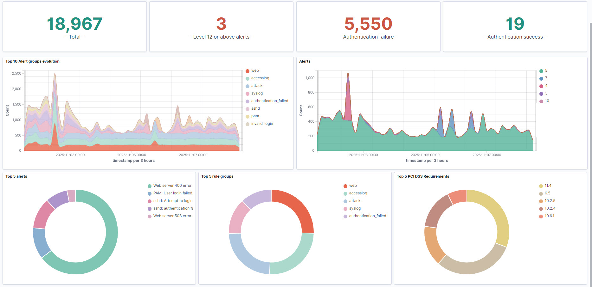
Task: Select the 11.4 PCI DSS requirement legend item
Action: (x=548, y=186)
